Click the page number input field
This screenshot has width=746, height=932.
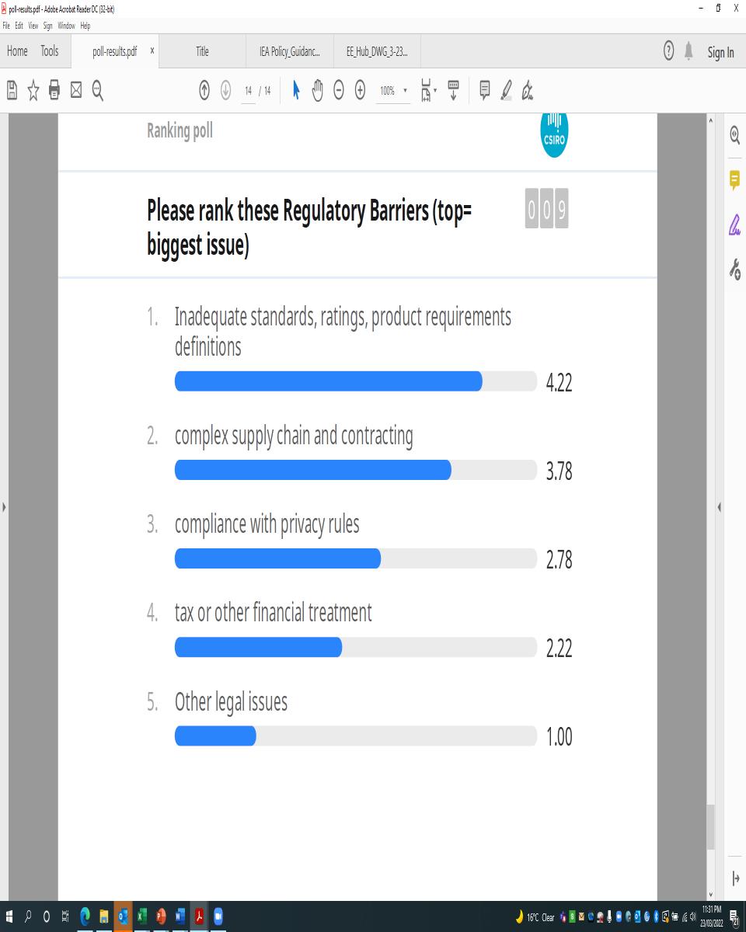pyautogui.click(x=249, y=91)
